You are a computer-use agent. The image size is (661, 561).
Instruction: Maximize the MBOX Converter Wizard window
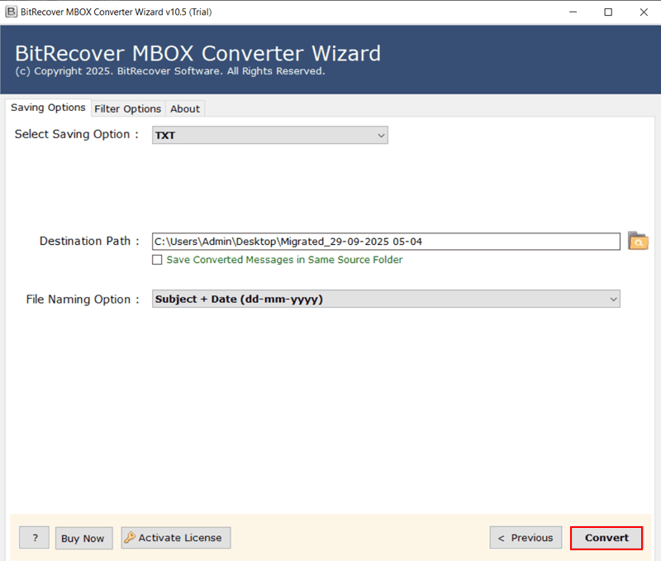(608, 12)
